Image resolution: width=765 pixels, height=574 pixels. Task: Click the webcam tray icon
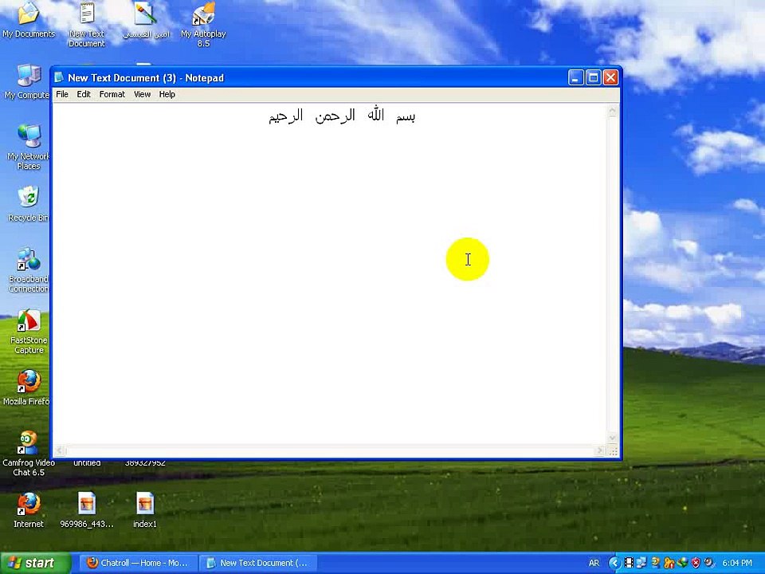(x=708, y=563)
